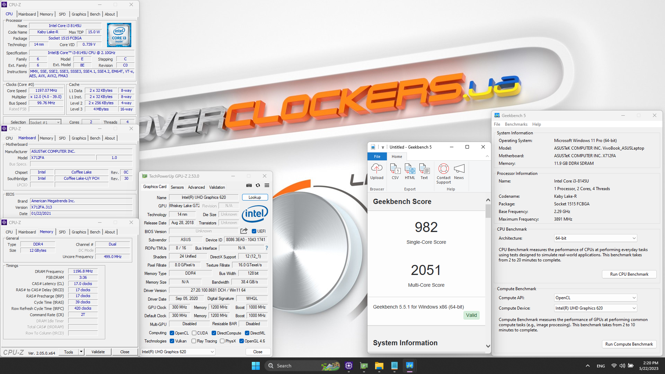Click Validate button in CPU-Z
The height and width of the screenshot is (374, 665).
point(98,352)
